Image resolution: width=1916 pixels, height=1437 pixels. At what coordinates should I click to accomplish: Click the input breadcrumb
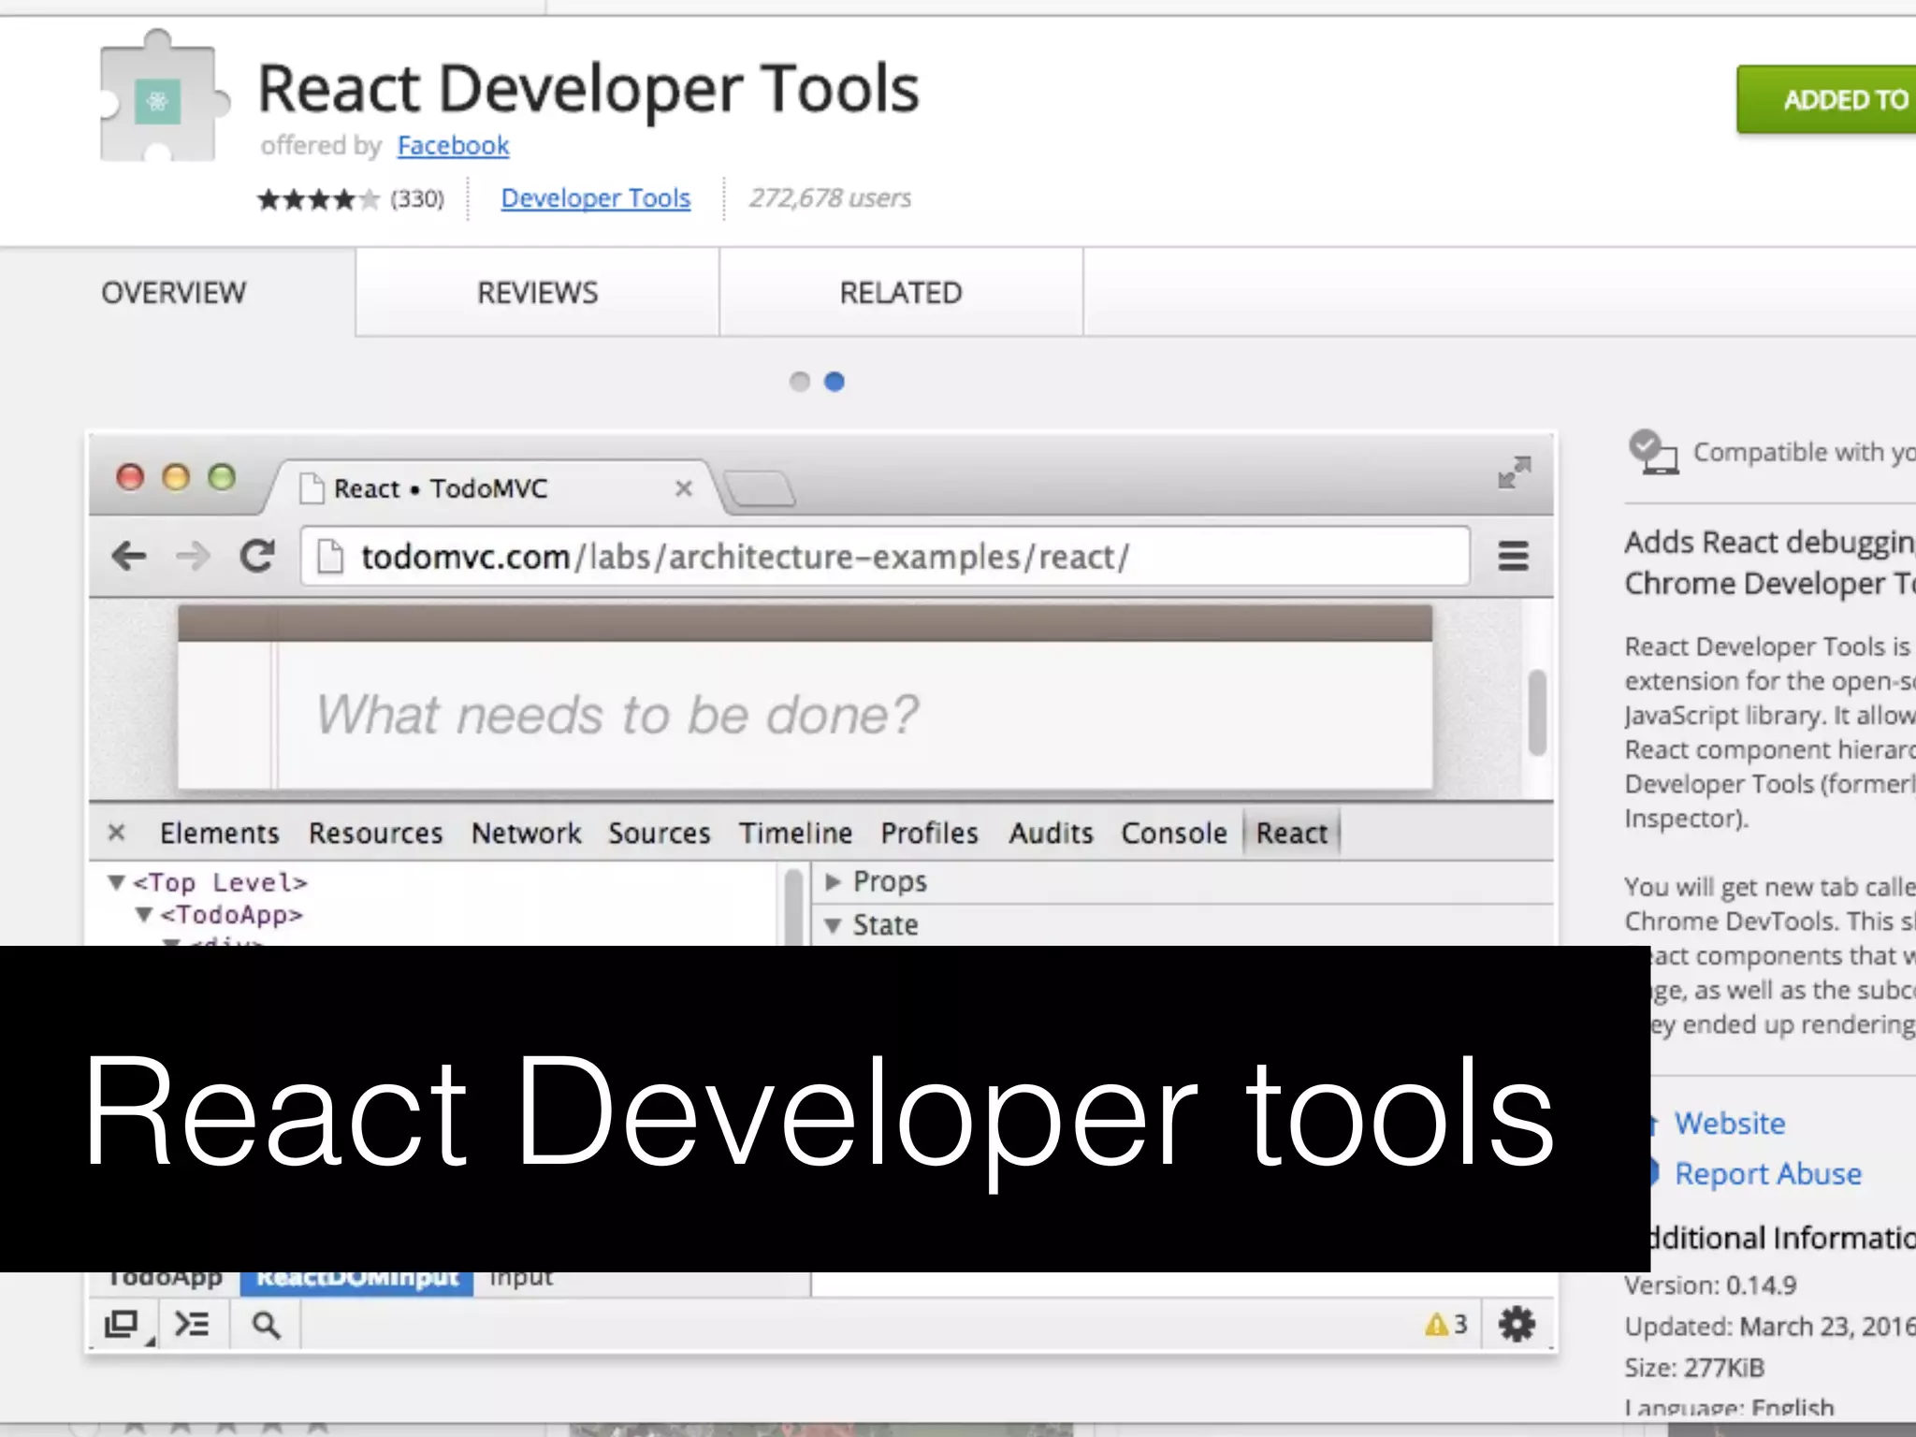[x=521, y=1280]
